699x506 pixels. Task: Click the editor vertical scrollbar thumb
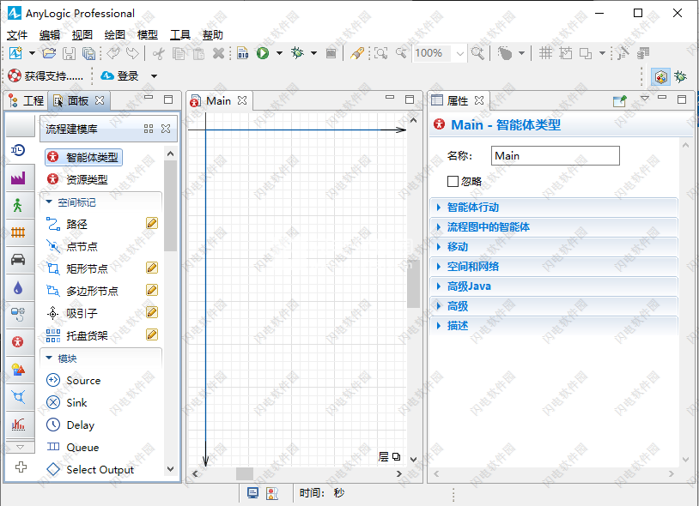tap(413, 284)
